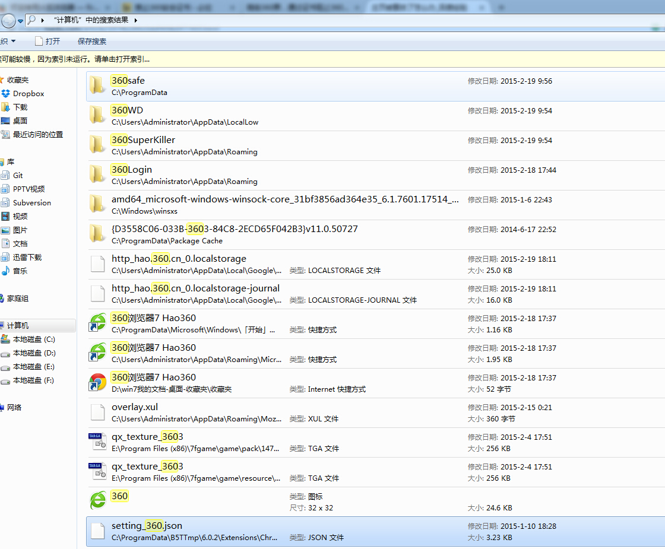Select the 360Login folder icon
The width and height of the screenshot is (665, 549).
(97, 174)
